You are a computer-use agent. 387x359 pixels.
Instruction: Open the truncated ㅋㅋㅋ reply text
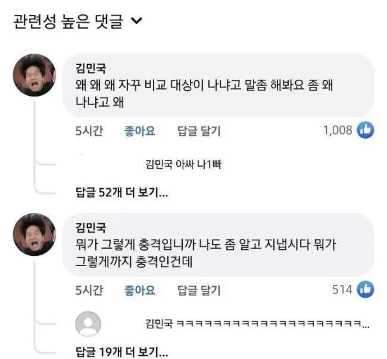click(x=258, y=324)
